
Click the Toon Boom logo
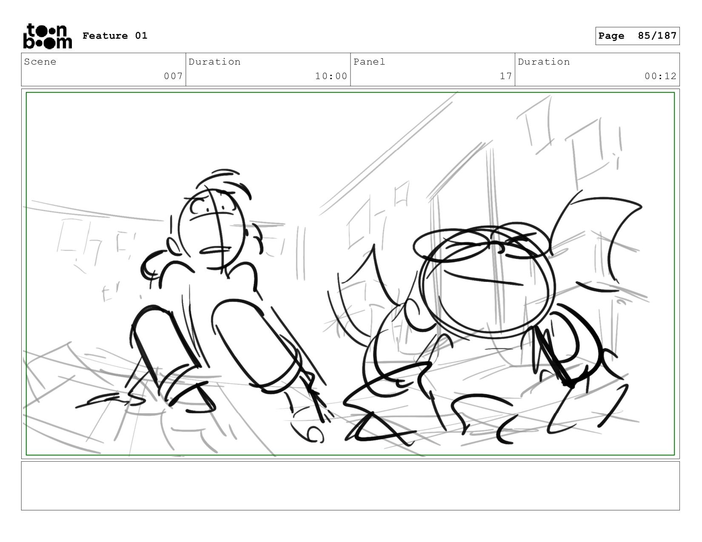47,36
